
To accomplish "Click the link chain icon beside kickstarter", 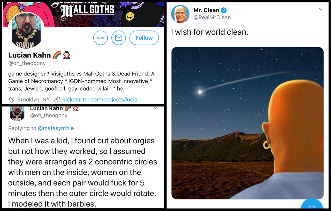I will tap(57, 99).
